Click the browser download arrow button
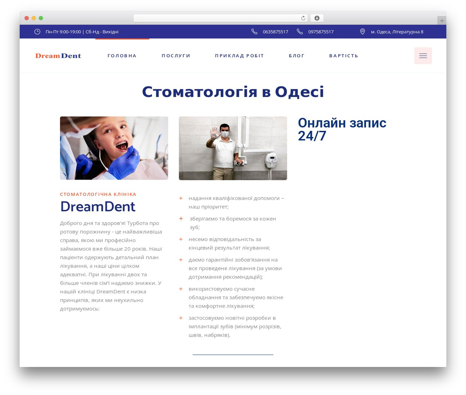Screen dimensions: 466x395 317,18
